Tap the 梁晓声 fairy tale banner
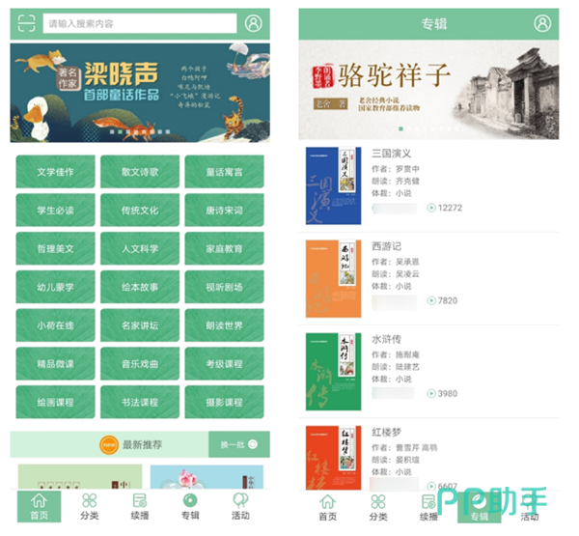 point(140,94)
